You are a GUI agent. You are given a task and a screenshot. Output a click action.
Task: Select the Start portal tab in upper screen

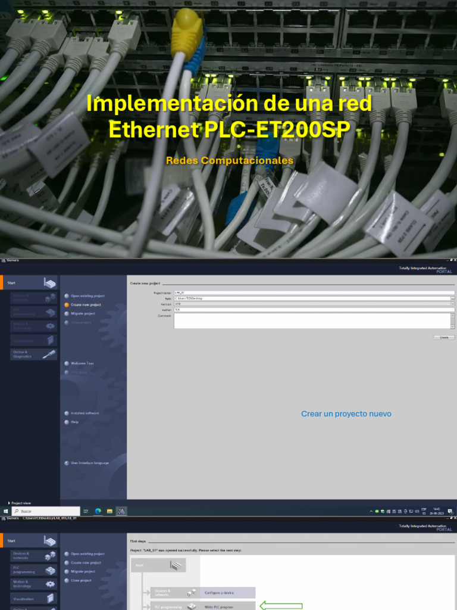pyautogui.click(x=29, y=282)
